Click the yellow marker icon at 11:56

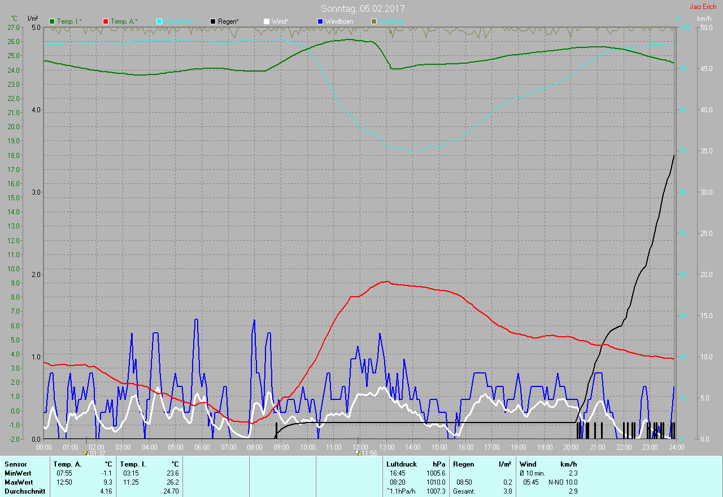click(358, 452)
